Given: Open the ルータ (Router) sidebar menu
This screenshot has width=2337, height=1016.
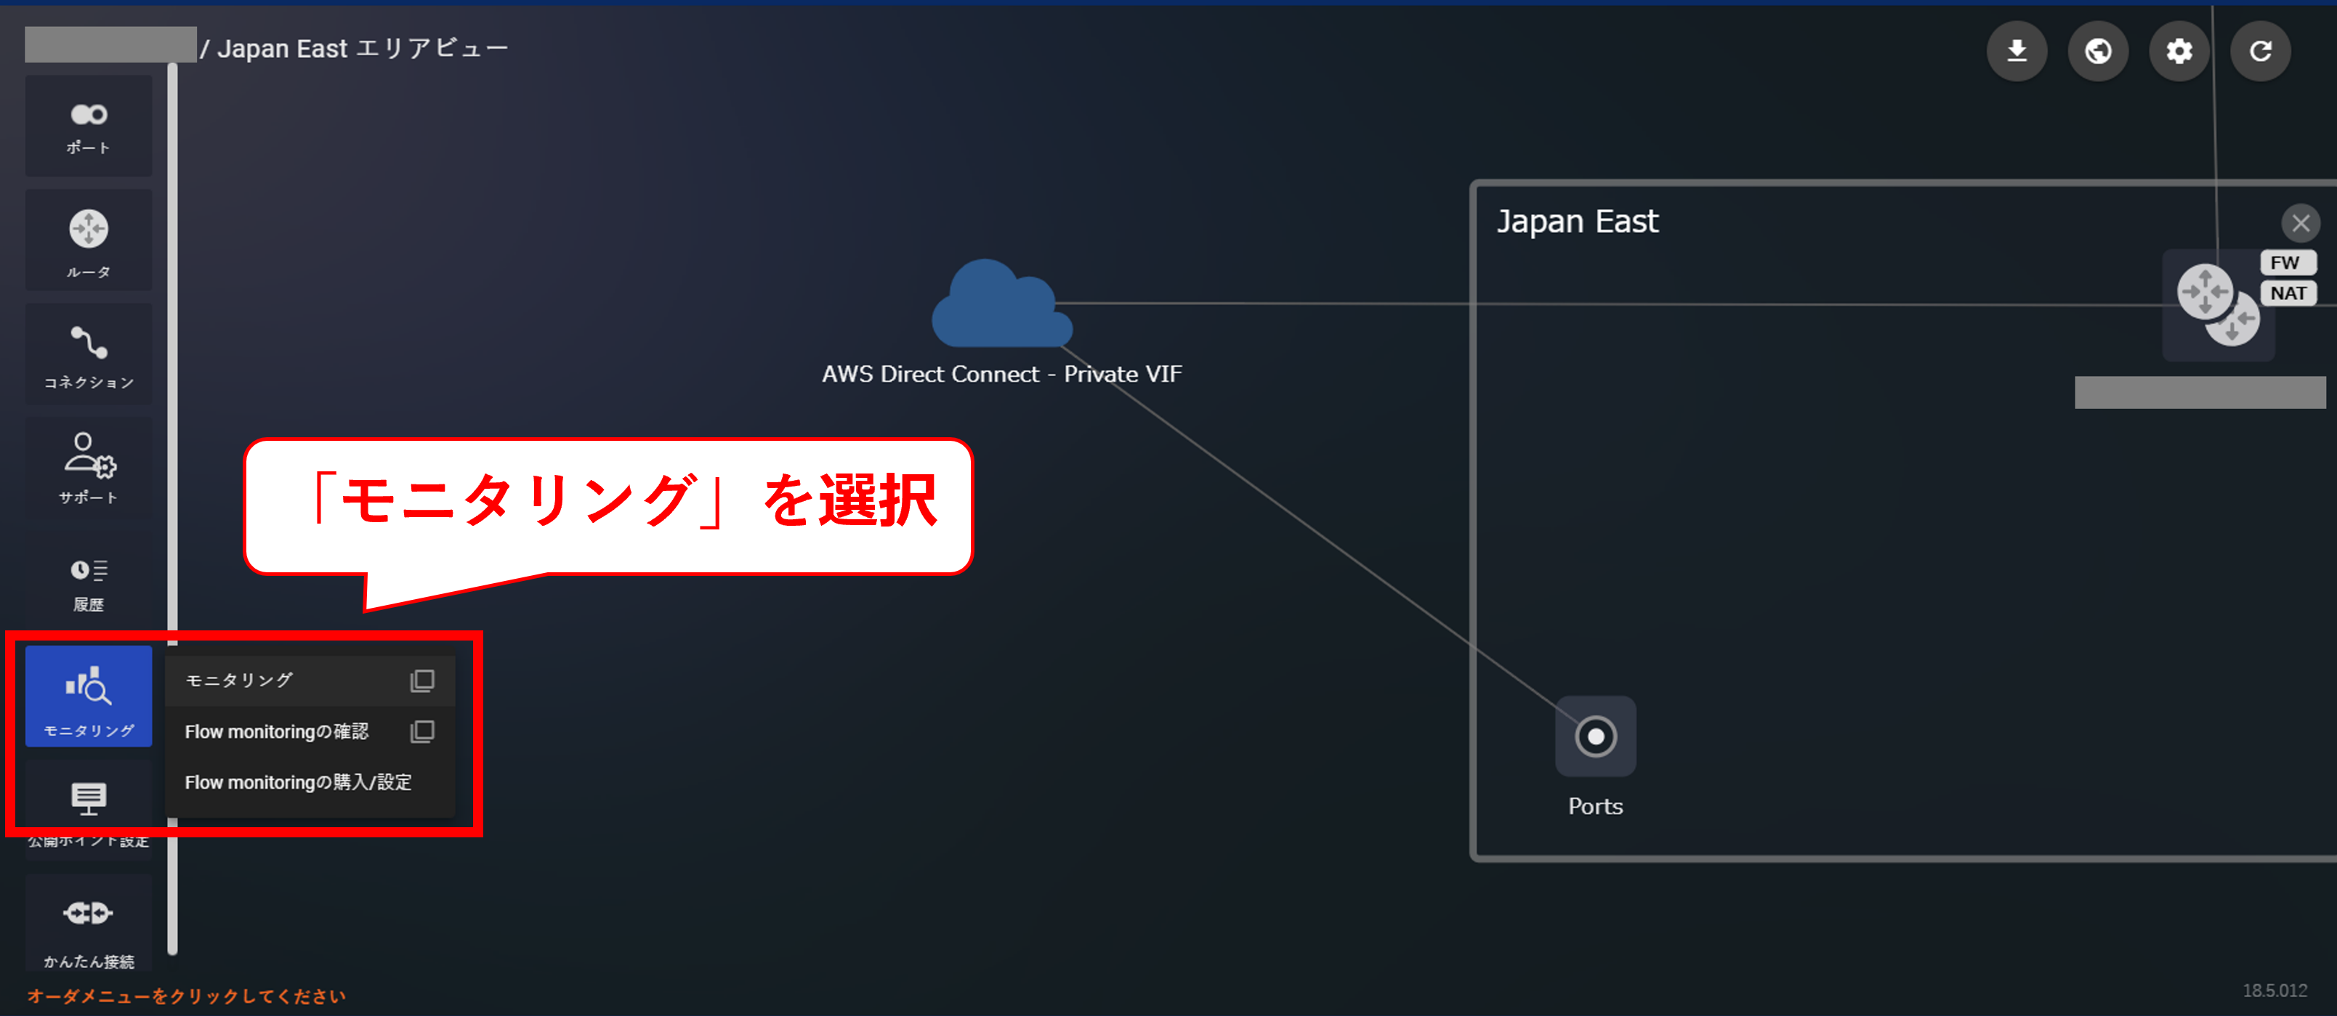Looking at the screenshot, I should click(x=88, y=241).
